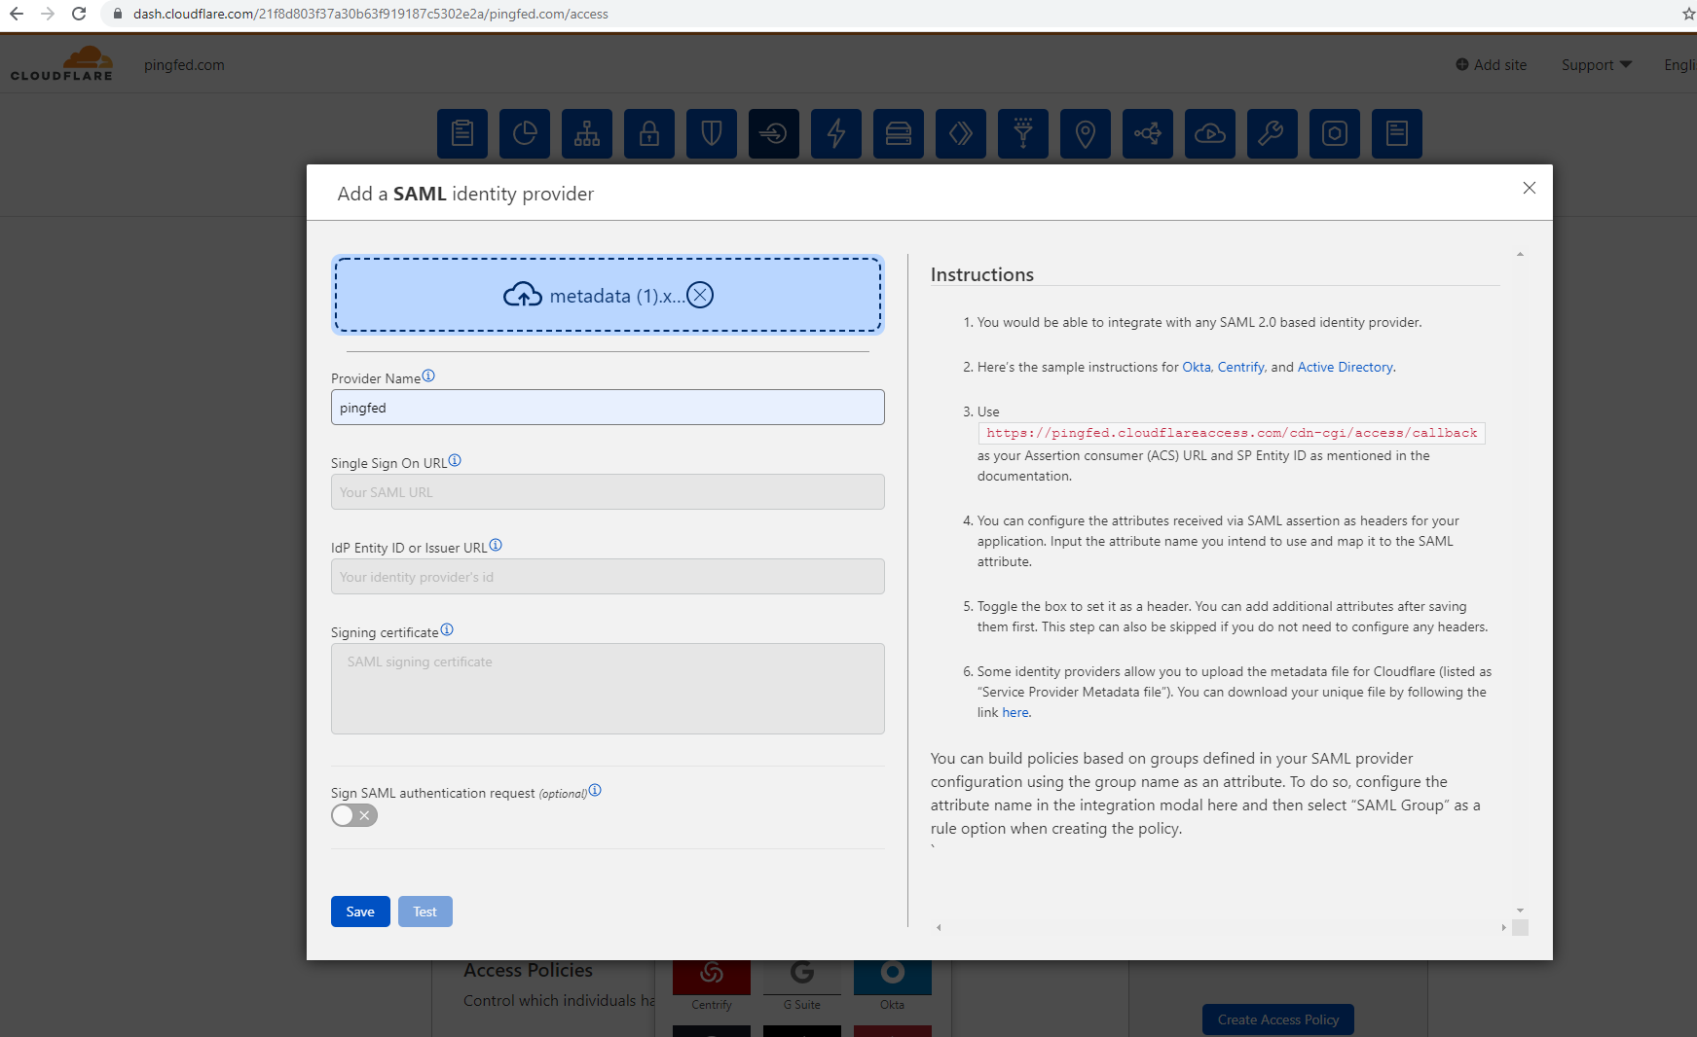Bookmark this page with the star icon
The width and height of the screenshot is (1697, 1037).
1688,14
